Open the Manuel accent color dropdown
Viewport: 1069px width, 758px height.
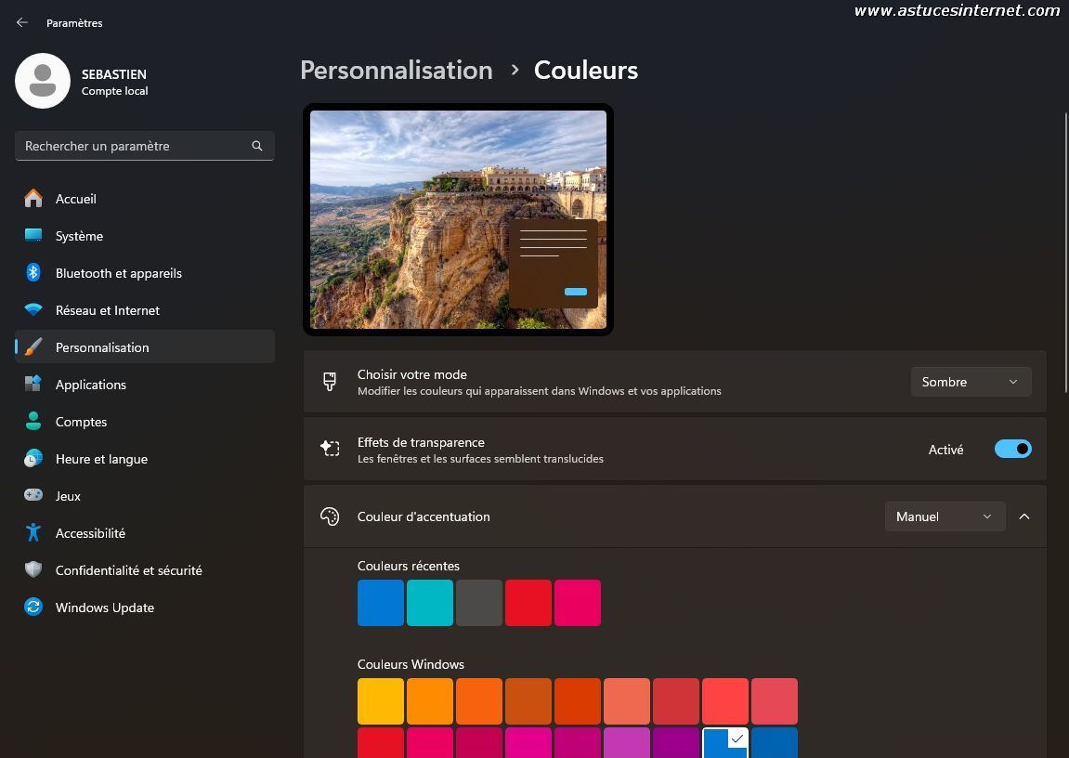945,516
